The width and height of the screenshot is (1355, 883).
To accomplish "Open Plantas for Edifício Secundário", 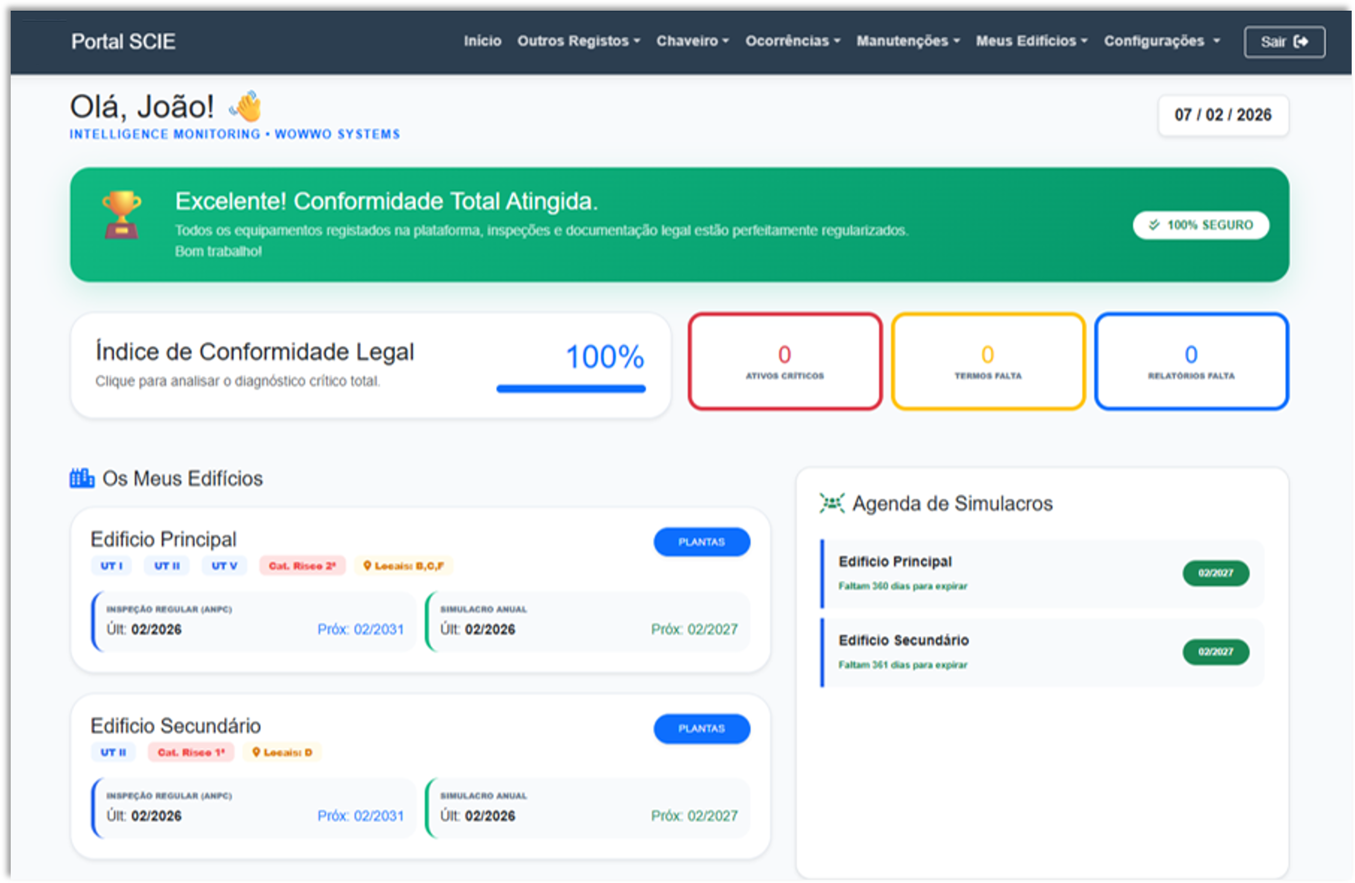I will pyautogui.click(x=701, y=729).
